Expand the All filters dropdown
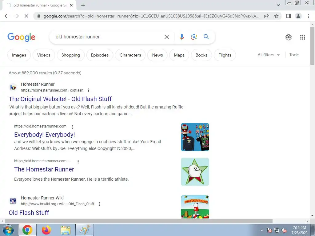 (269, 55)
